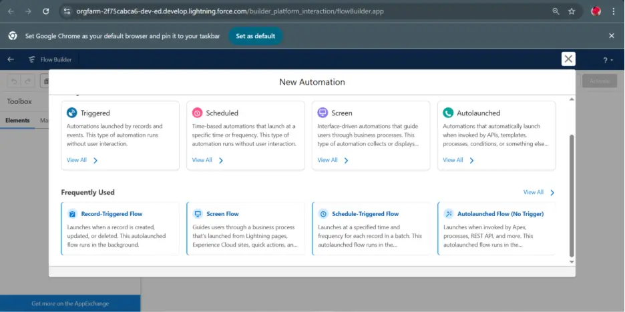Expand View All chevron under Screen

[x=347, y=160]
